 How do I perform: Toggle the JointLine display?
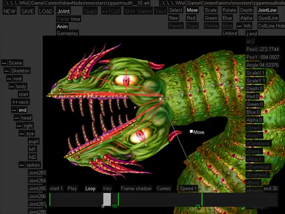tap(267, 10)
